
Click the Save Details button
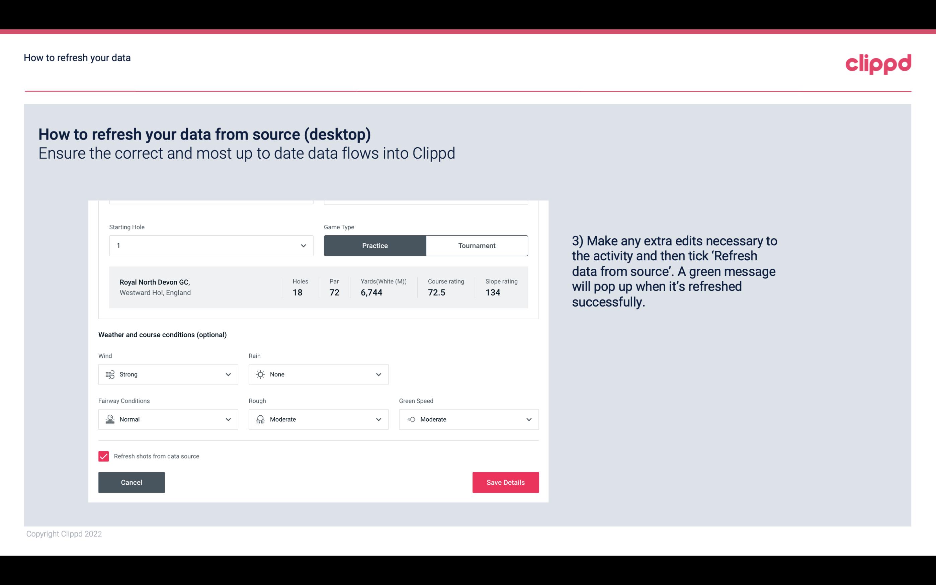[x=505, y=482]
